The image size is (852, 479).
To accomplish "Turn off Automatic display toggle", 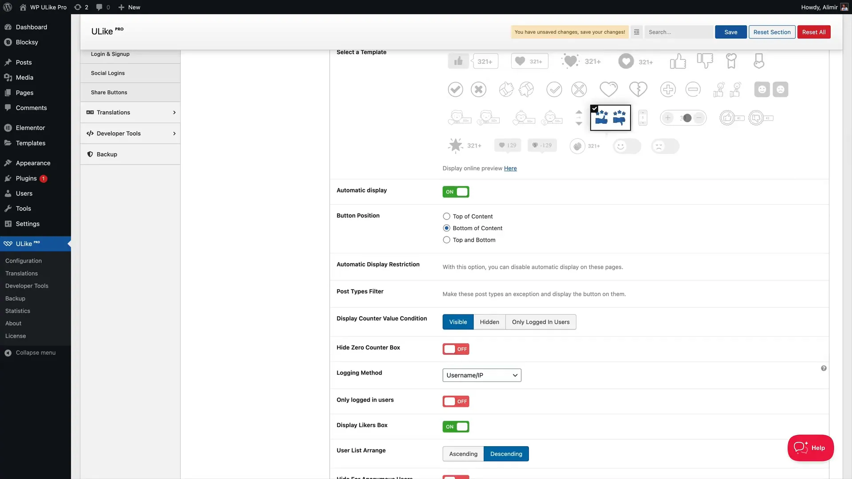I will pos(456,192).
